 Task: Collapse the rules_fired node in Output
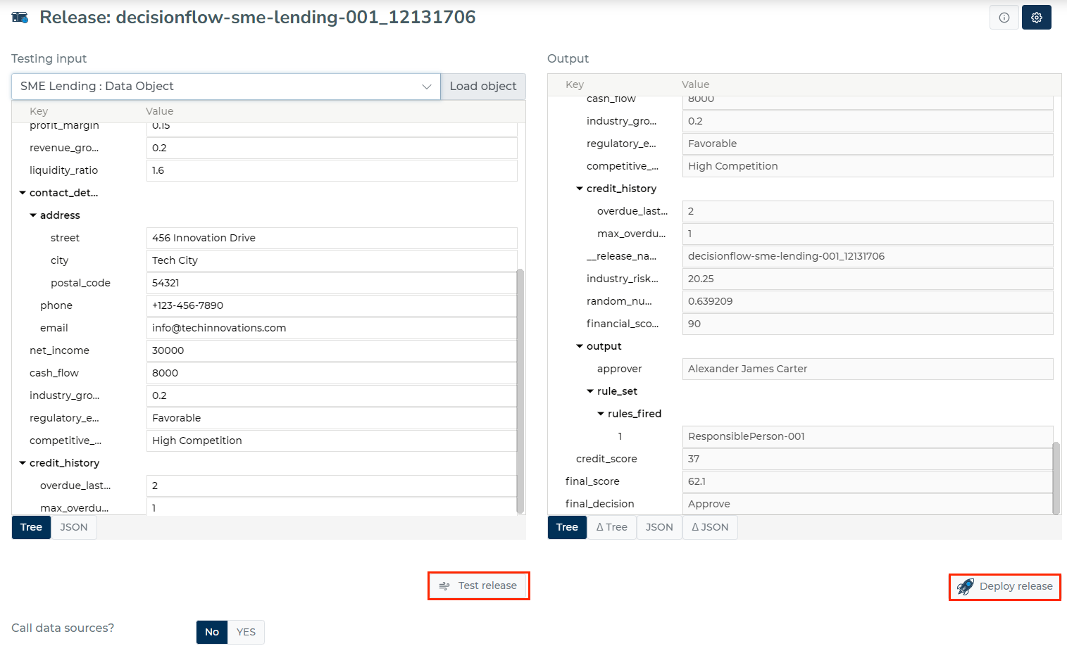pyautogui.click(x=601, y=414)
